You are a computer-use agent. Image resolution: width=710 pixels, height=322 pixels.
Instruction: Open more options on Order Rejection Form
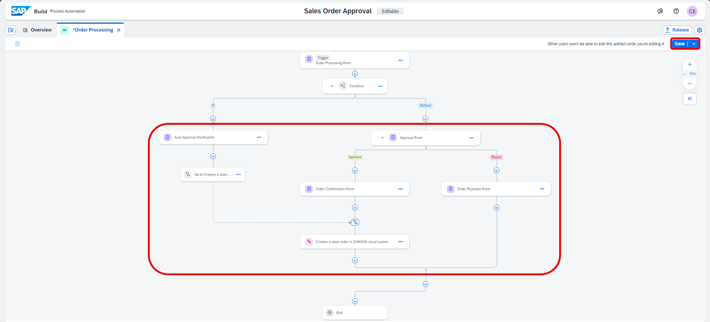point(542,189)
